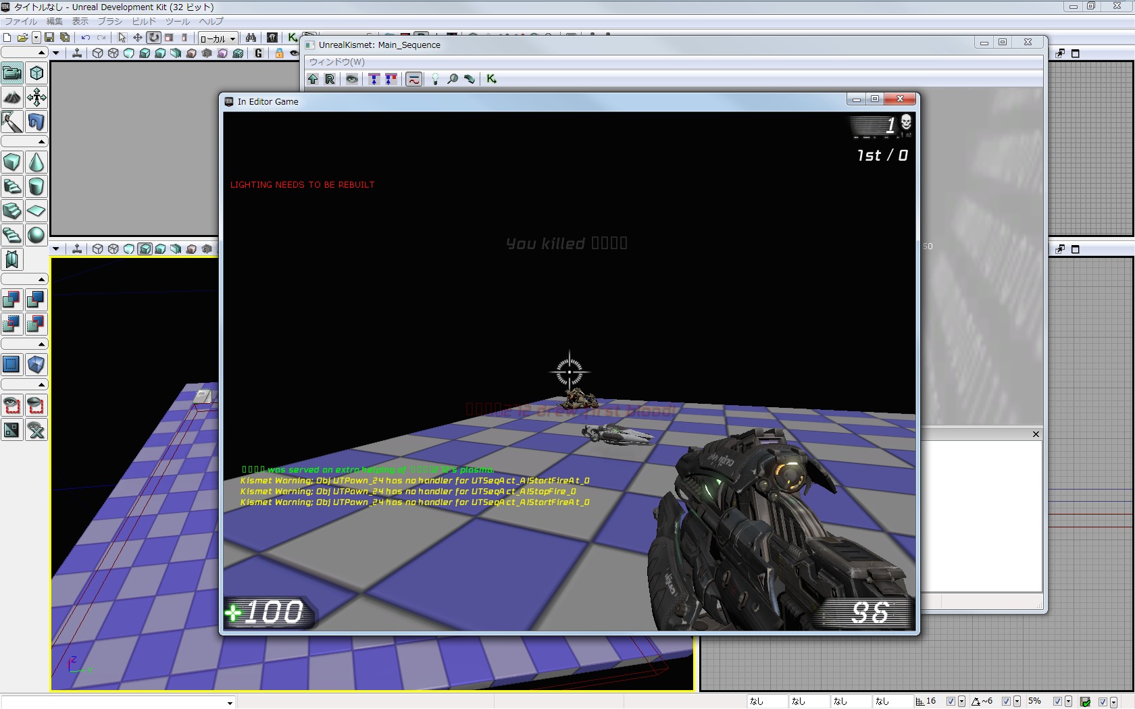Click the undo arrow button
The height and width of the screenshot is (709, 1135).
tap(86, 38)
